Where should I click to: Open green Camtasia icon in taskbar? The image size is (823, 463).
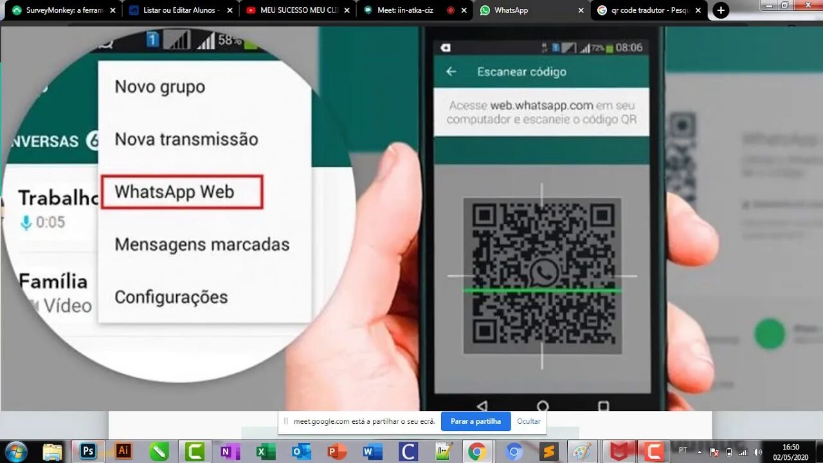tap(194, 451)
